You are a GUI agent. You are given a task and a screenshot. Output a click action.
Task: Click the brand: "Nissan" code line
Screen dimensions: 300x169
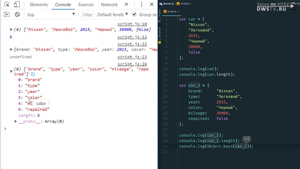click(x=213, y=91)
